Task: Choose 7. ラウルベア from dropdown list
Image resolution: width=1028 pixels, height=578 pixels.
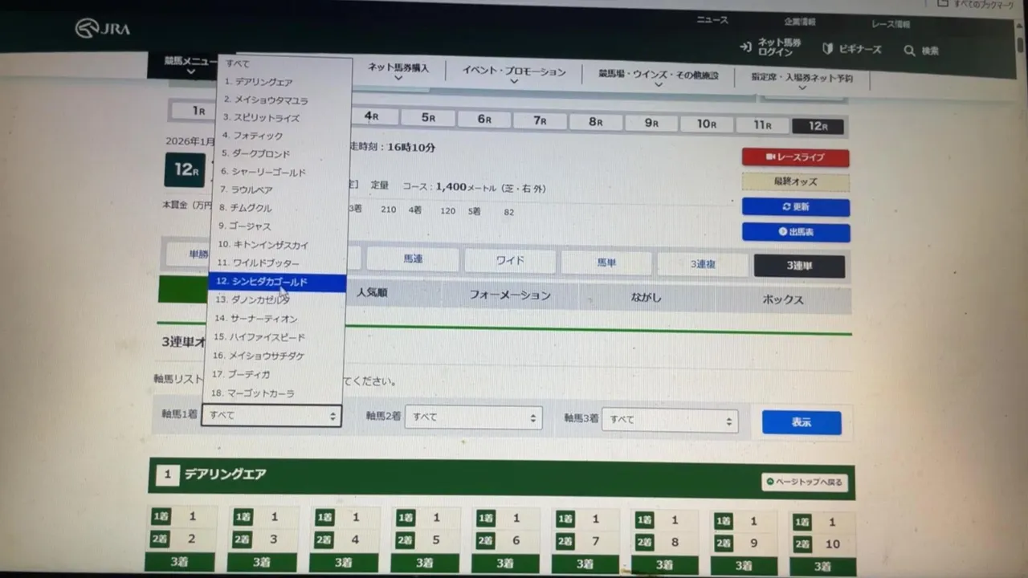Action: tap(280, 190)
